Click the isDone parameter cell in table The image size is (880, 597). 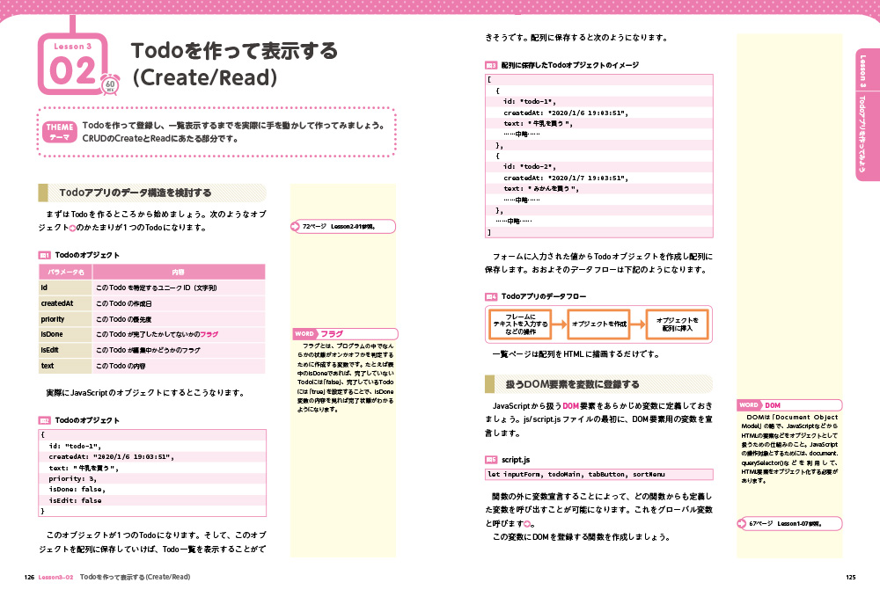point(65,334)
